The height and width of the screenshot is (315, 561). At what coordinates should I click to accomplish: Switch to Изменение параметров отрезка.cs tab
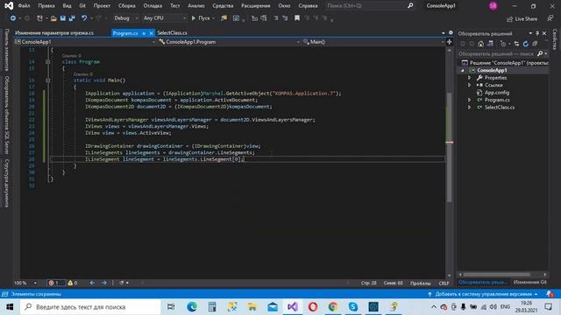tap(54, 33)
